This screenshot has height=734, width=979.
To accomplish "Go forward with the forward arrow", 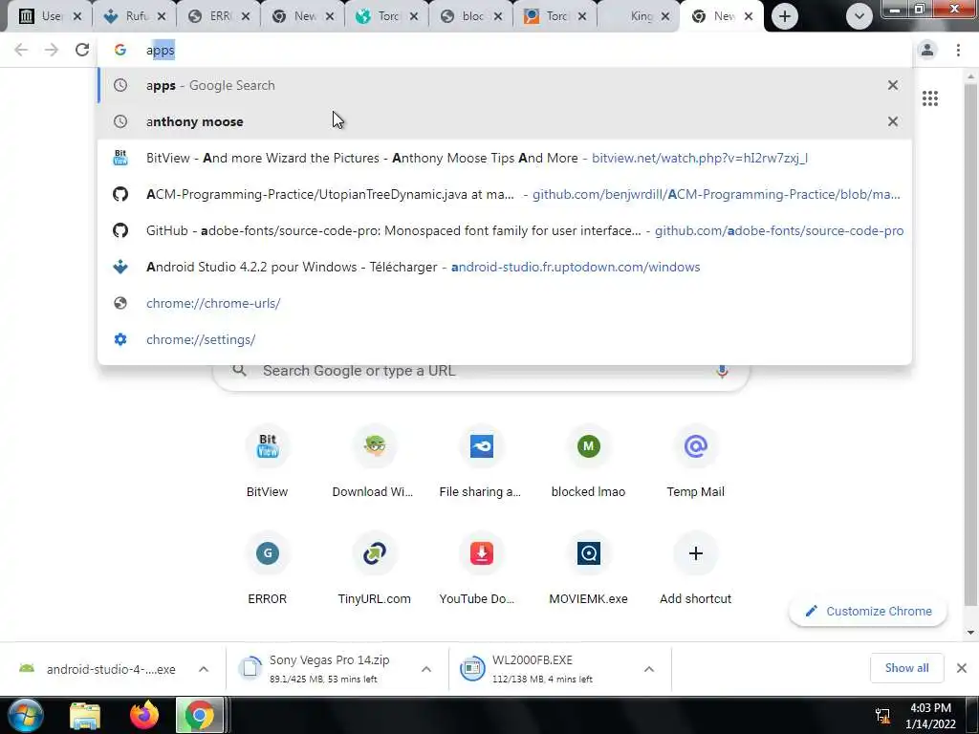I will [x=52, y=50].
